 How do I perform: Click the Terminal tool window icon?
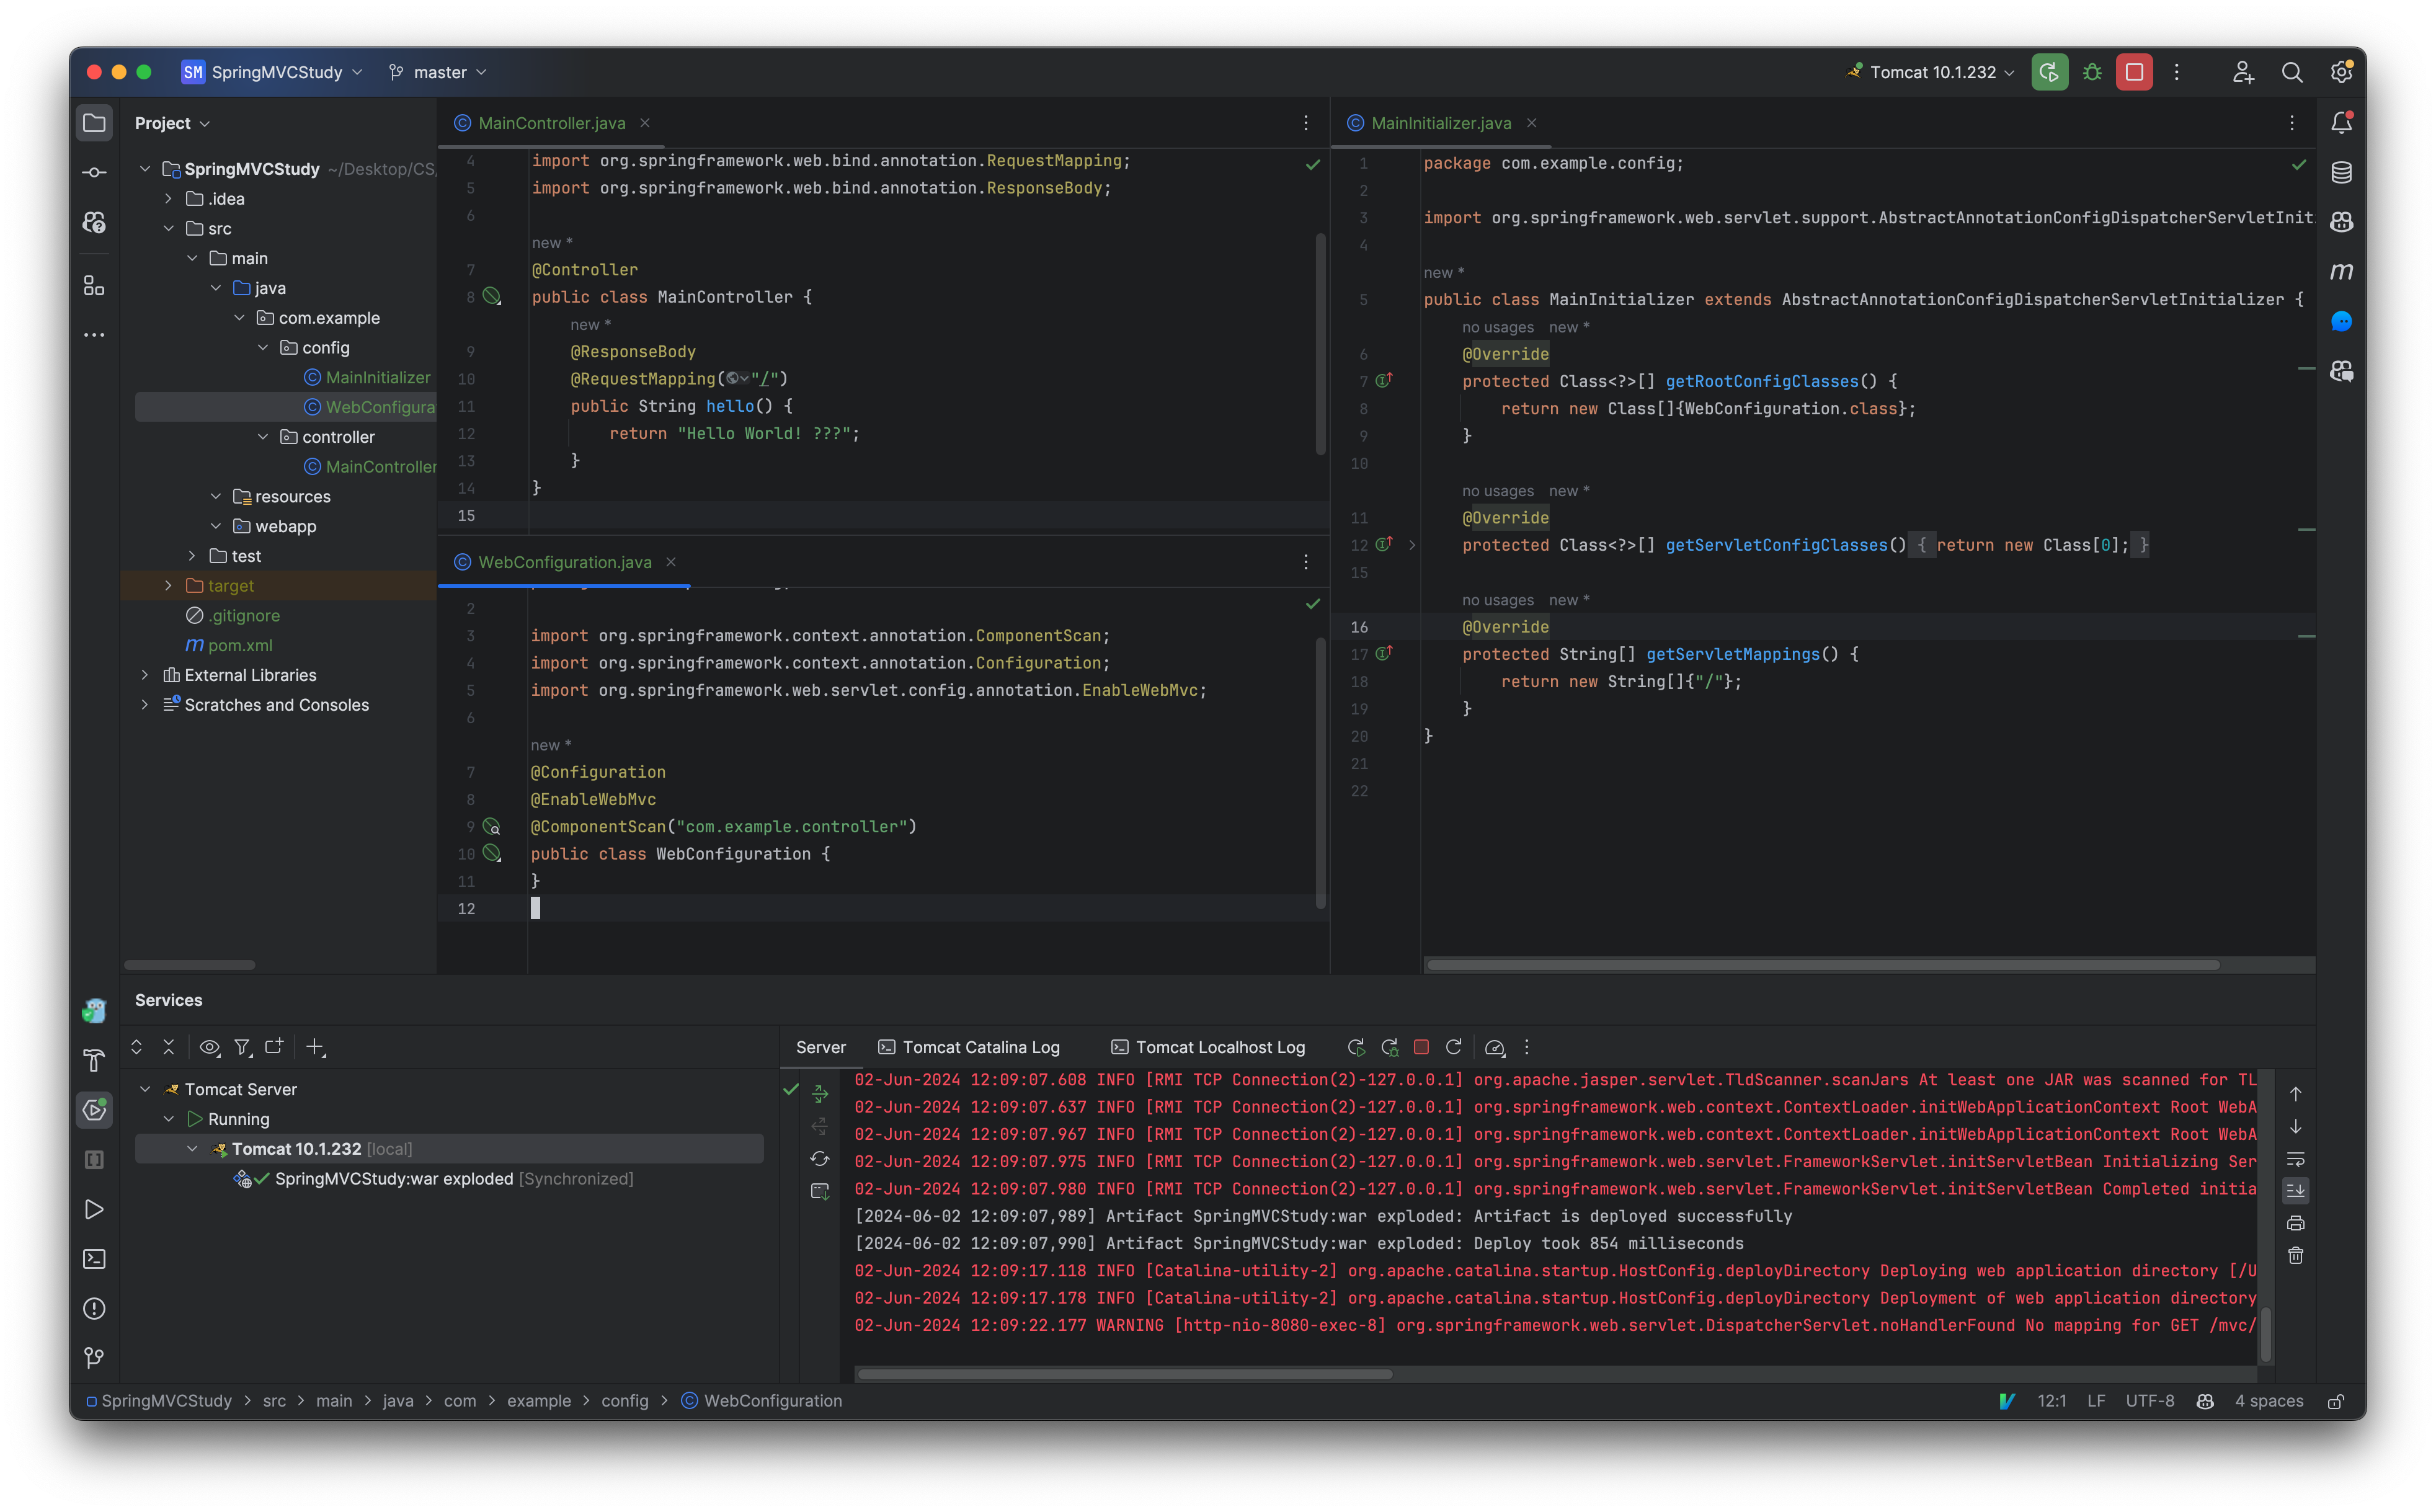pyautogui.click(x=96, y=1258)
